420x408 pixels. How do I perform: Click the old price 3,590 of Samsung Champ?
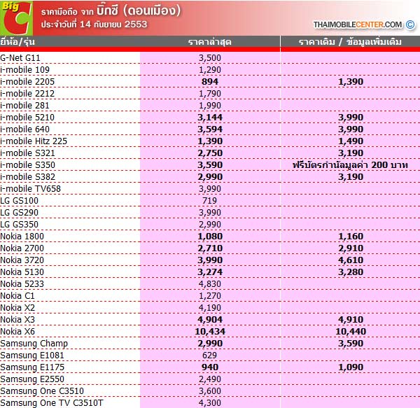(x=351, y=344)
